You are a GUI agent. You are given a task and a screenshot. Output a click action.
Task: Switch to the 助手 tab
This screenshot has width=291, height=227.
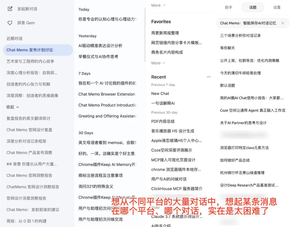pyautogui.click(x=228, y=7)
